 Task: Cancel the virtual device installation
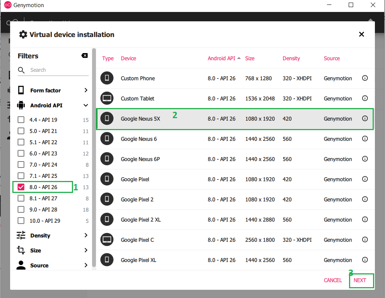tap(333, 280)
